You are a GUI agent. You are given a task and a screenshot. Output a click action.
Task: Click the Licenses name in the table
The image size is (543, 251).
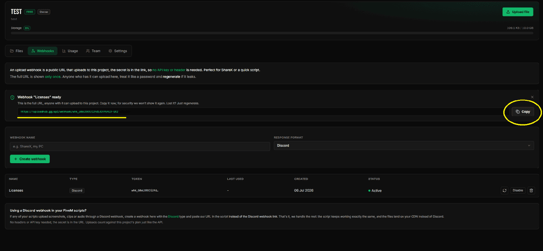click(16, 190)
